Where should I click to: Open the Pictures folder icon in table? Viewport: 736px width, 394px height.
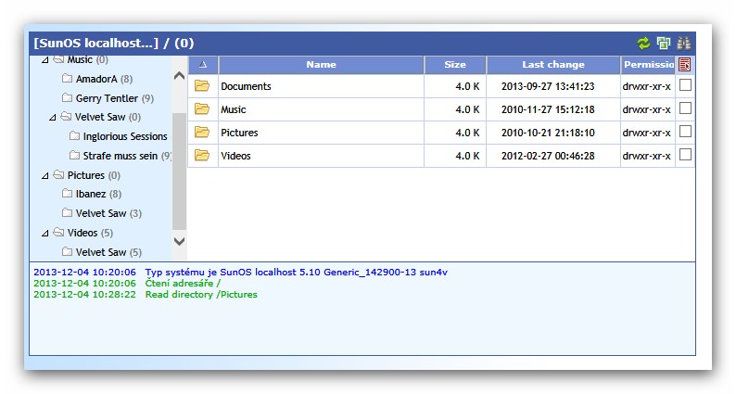click(x=202, y=132)
